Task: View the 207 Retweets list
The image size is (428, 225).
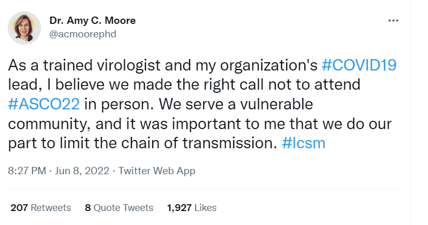Action: [x=41, y=208]
